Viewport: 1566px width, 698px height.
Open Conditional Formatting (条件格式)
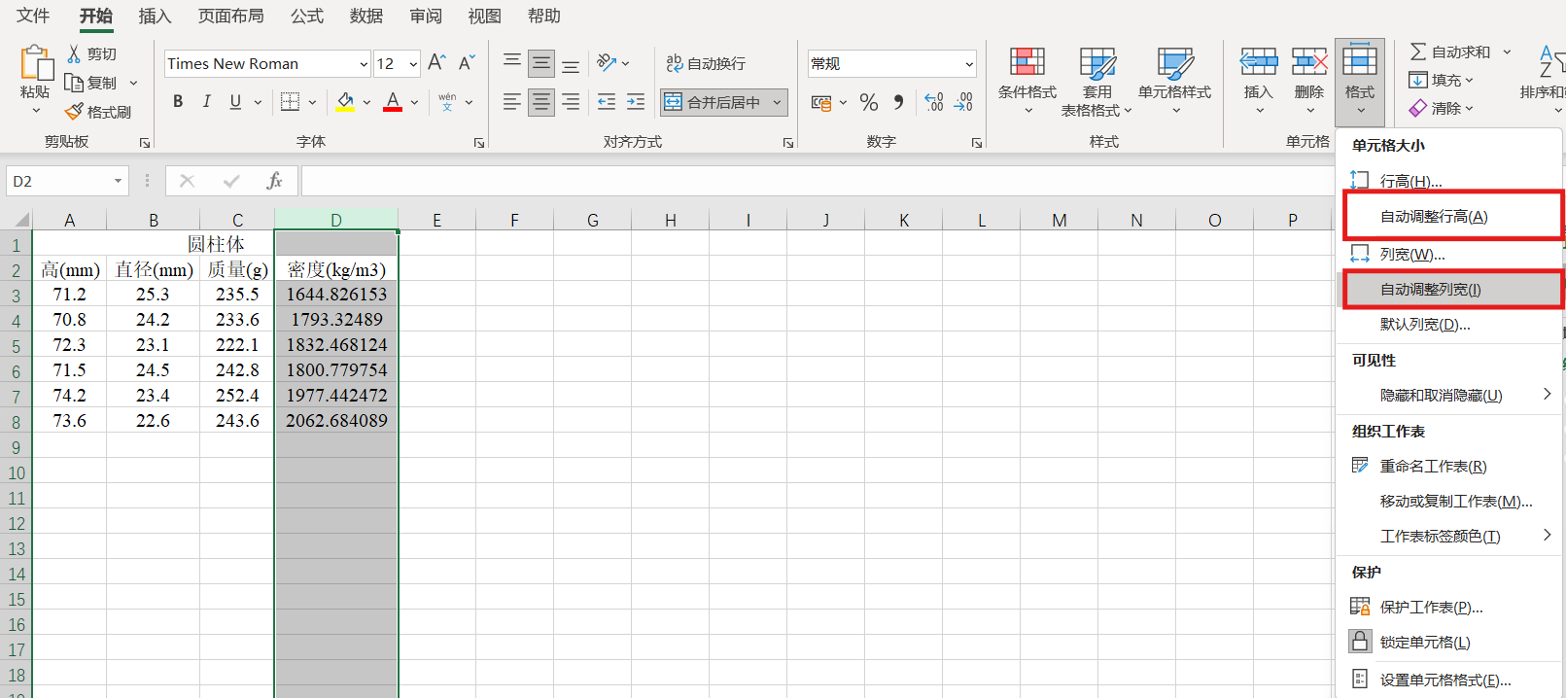click(x=1027, y=81)
